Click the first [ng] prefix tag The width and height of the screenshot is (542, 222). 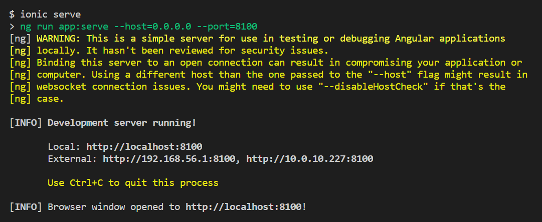21,38
